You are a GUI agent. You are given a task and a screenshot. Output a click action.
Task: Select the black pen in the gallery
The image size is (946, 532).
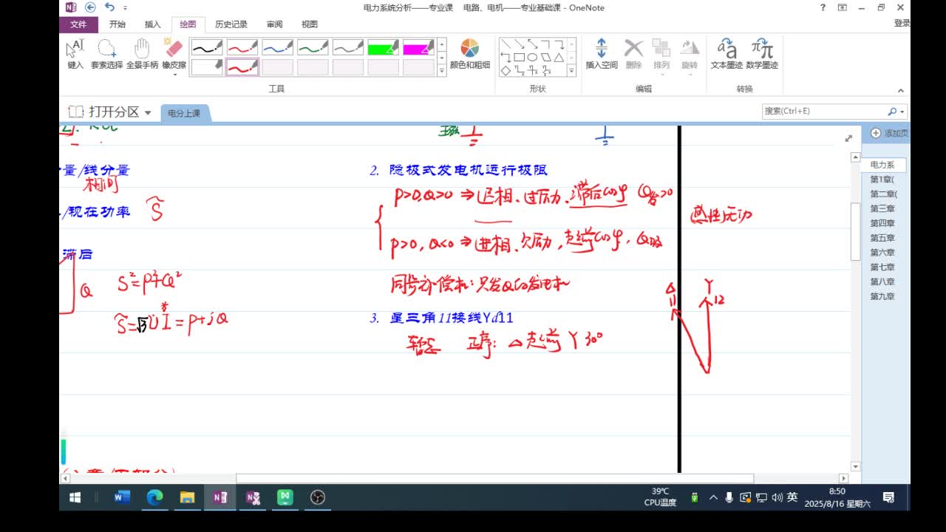[x=207, y=48]
